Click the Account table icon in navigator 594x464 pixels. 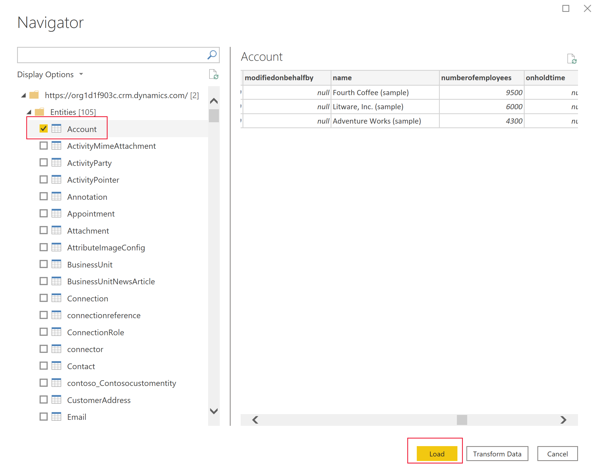pyautogui.click(x=56, y=129)
